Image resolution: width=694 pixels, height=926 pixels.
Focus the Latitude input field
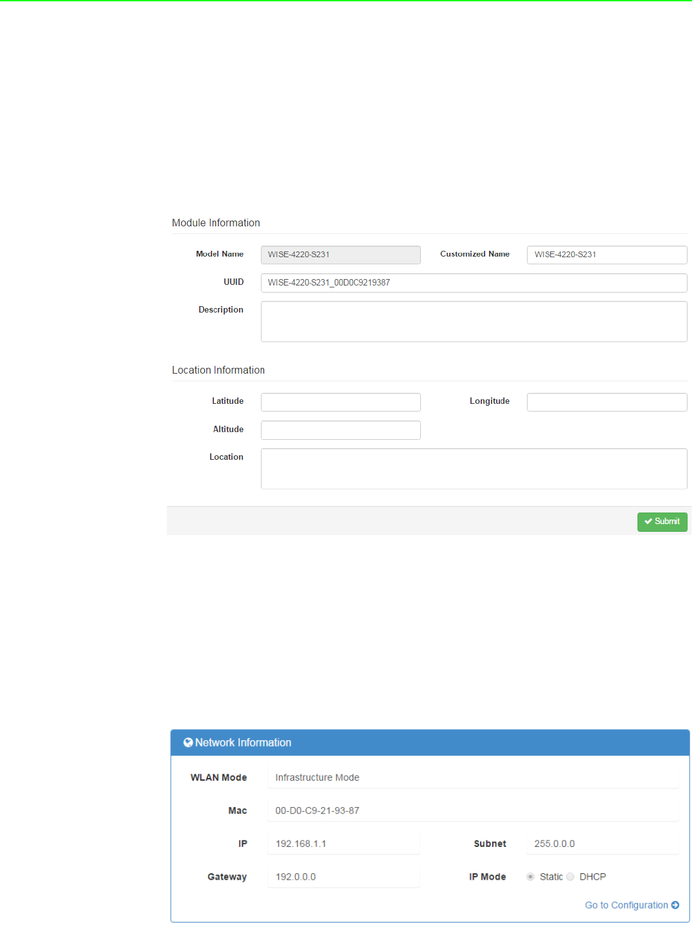click(341, 402)
